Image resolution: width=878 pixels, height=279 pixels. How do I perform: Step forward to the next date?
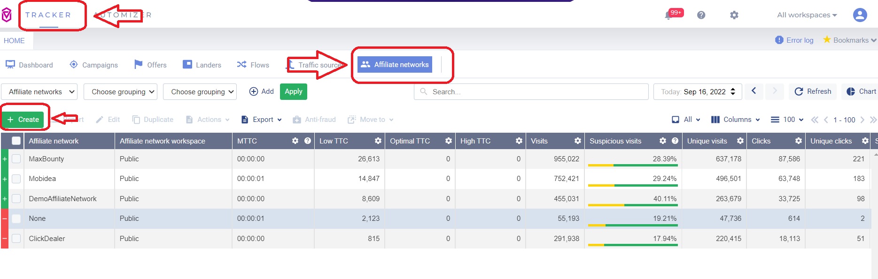coord(775,91)
